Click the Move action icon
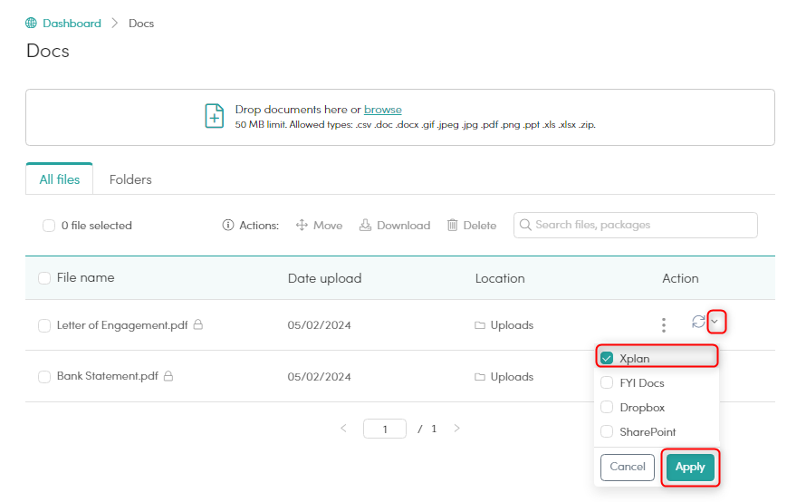This screenshot has width=787, height=502. point(302,226)
